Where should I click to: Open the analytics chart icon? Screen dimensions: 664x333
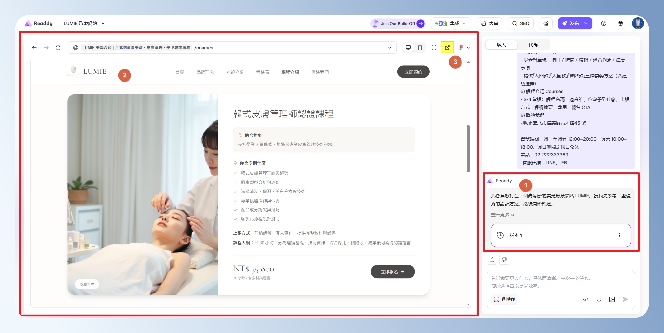click(546, 23)
